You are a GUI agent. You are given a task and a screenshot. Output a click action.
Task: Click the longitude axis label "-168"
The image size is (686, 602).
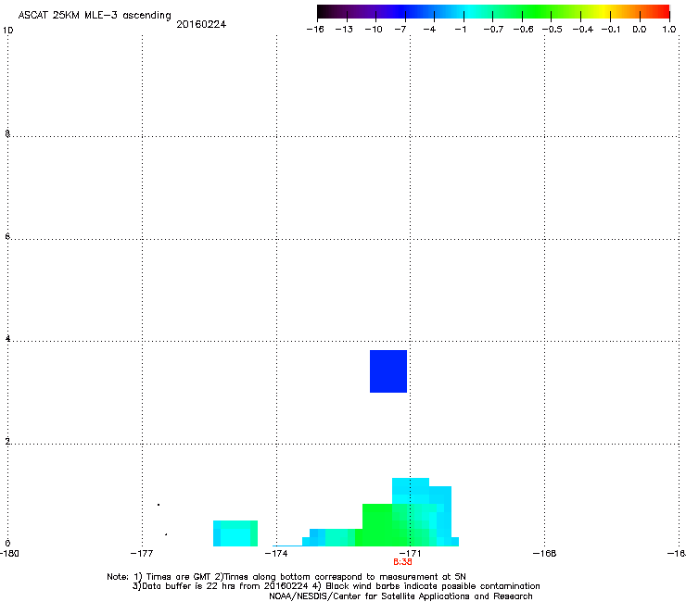click(x=544, y=554)
